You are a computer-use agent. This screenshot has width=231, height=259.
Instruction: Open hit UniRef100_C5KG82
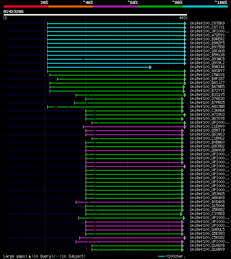(x=207, y=237)
